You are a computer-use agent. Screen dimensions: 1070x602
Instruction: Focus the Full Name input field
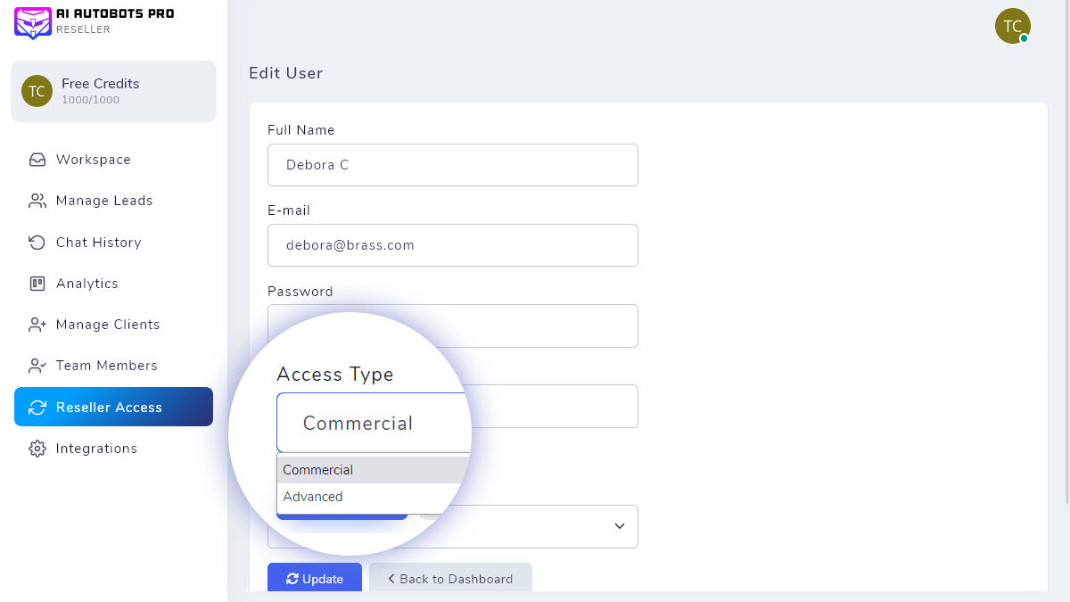pyautogui.click(x=452, y=165)
